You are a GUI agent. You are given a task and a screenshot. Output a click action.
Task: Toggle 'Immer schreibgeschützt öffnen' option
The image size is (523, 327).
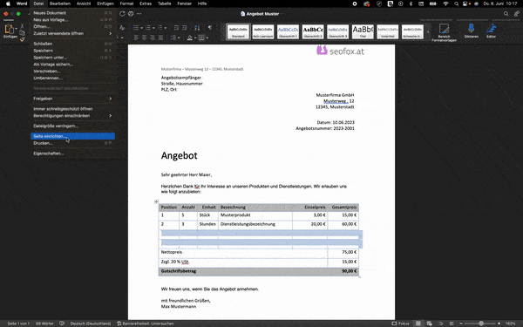coord(72,109)
